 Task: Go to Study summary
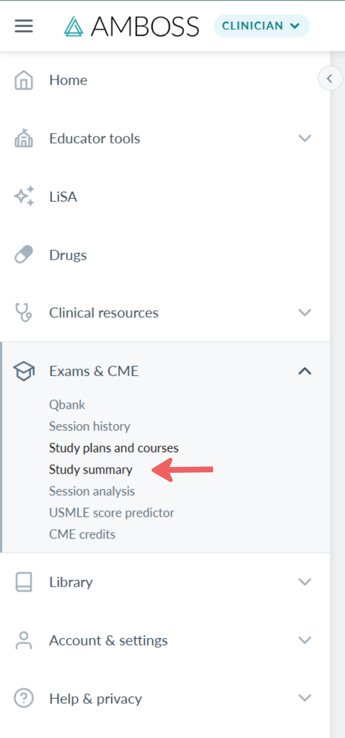coord(91,470)
